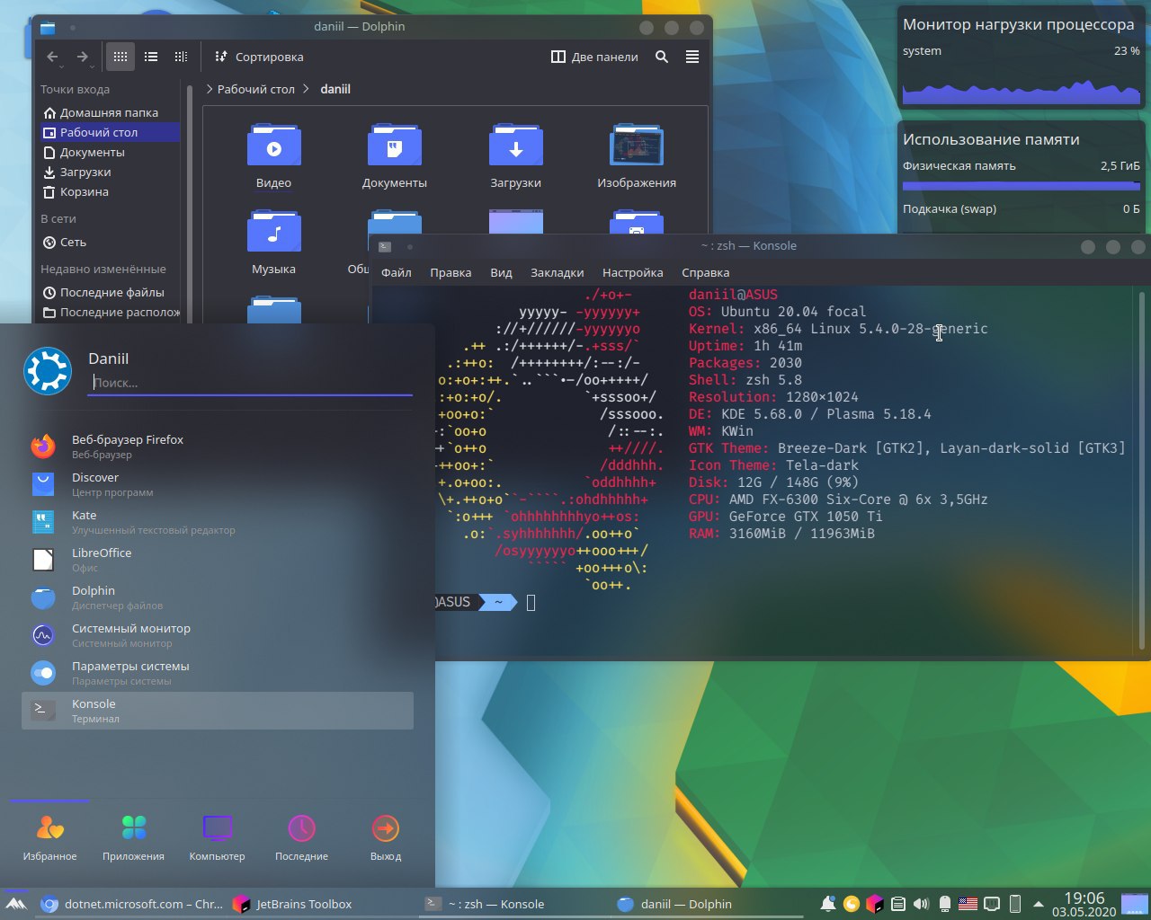
Task: Toggle Две панели split view in Dolphin
Action: pyautogui.click(x=594, y=57)
